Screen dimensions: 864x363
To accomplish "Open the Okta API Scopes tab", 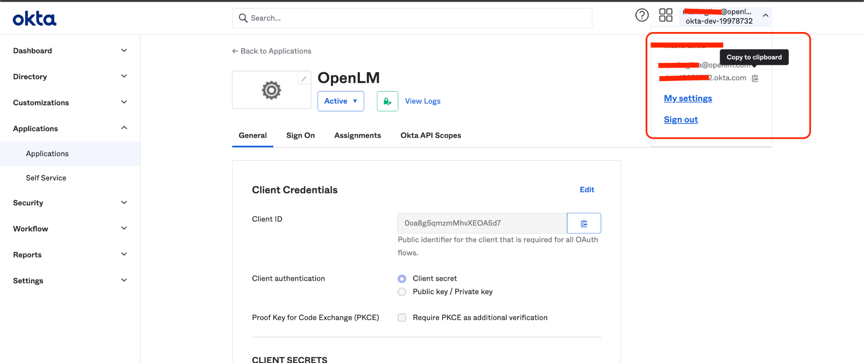I will click(430, 135).
